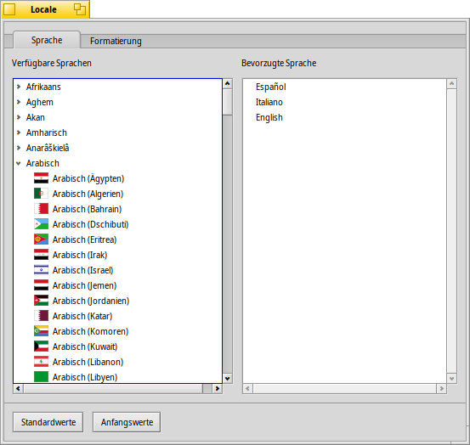Click the Bahrain flag icon
This screenshot has height=445, width=470.
[x=41, y=208]
